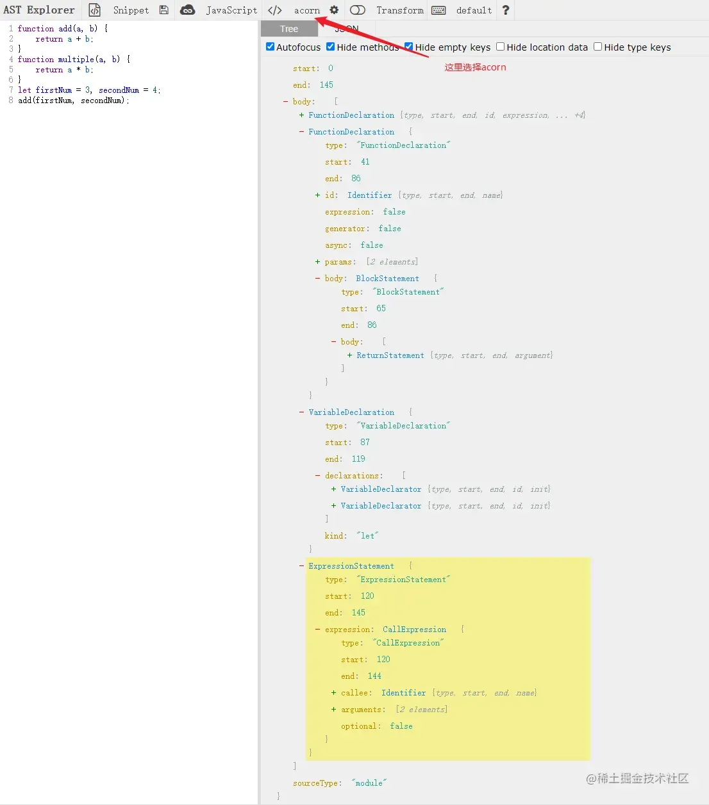Switch to the Tree tab

tap(289, 29)
